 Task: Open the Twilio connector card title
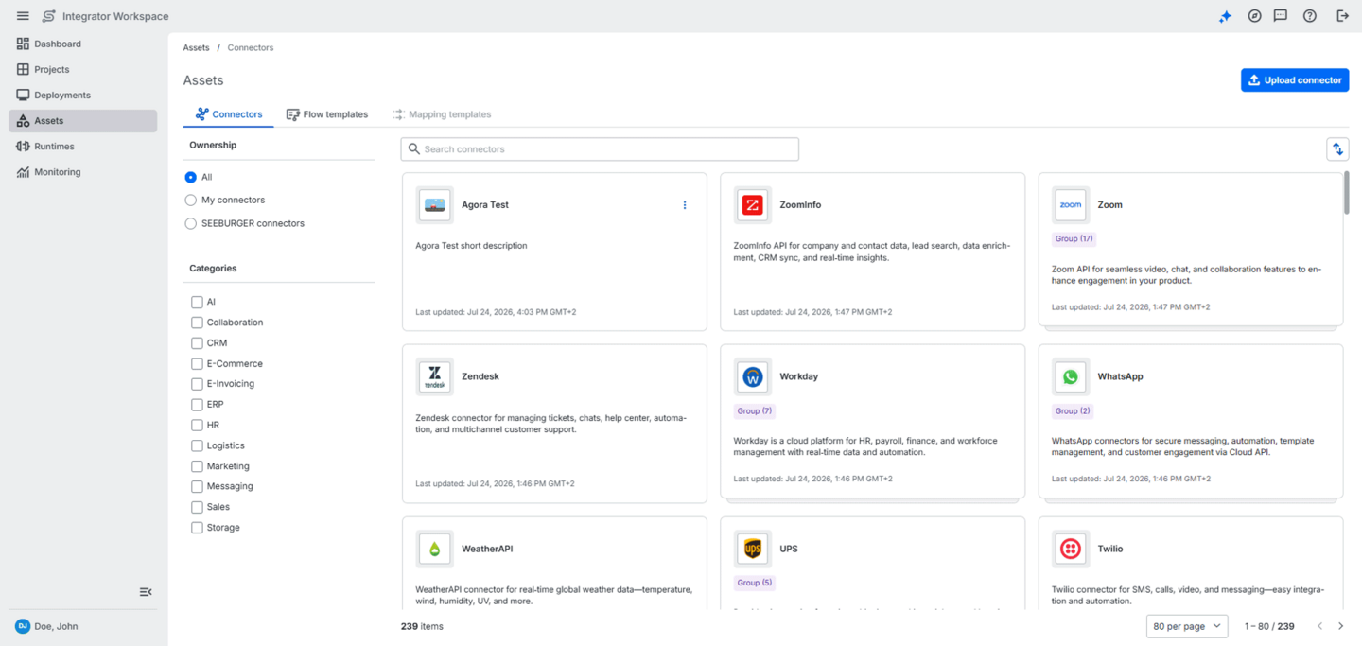[1110, 549]
